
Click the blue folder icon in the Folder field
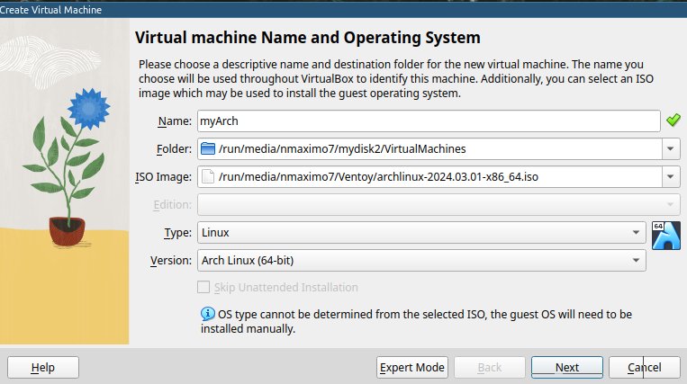pos(208,148)
